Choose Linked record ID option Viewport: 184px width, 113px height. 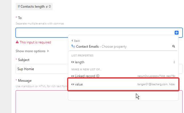coord(123,76)
